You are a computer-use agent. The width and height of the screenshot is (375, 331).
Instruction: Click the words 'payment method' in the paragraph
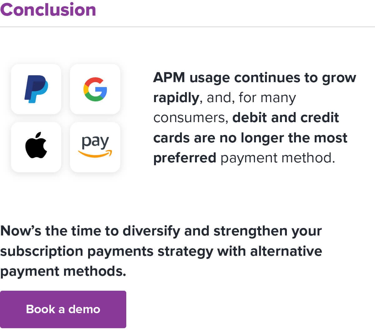click(277, 158)
